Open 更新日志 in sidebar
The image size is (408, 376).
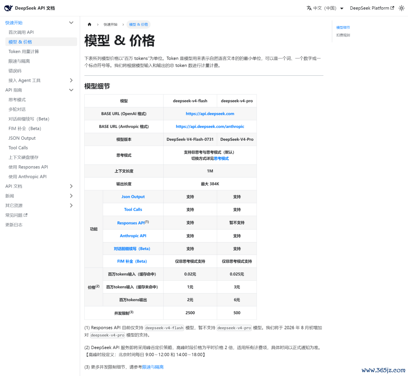click(x=14, y=225)
